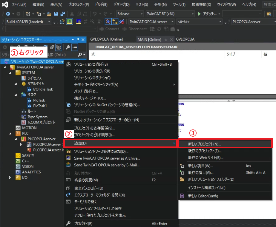Viewport: 276px width, 227px height.
Task: Click the Navigate Backward arrow in toolbar
Action: 8,14
